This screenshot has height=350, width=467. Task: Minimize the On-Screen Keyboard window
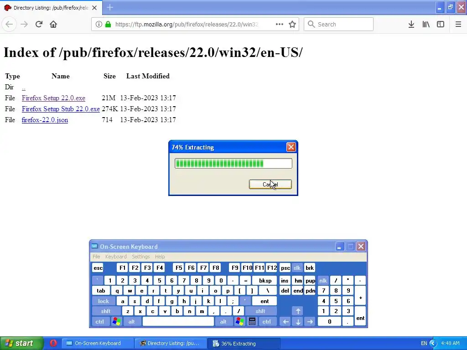339,247
